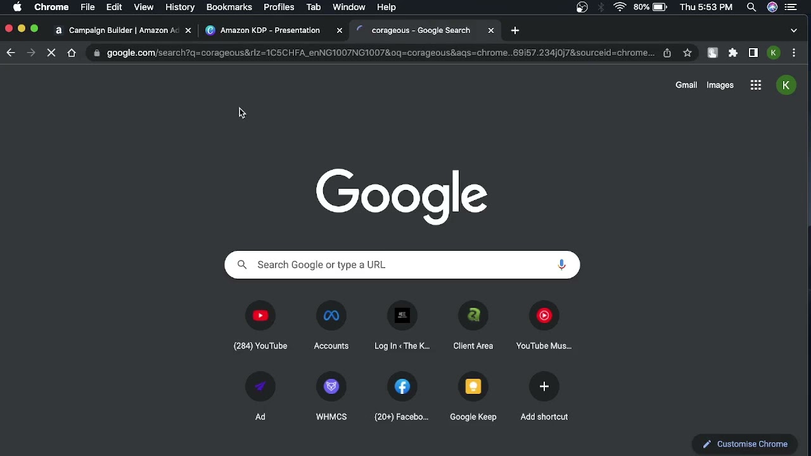Go back to the previous page

pos(11,53)
